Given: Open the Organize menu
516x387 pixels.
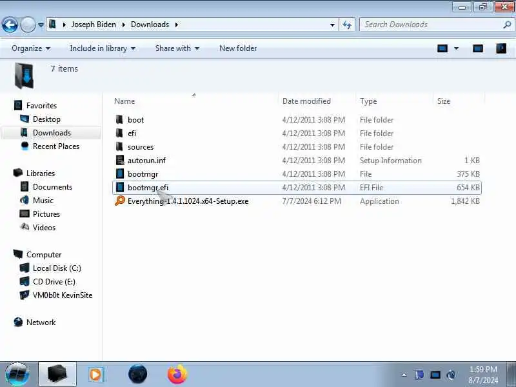Looking at the screenshot, I should [31, 48].
